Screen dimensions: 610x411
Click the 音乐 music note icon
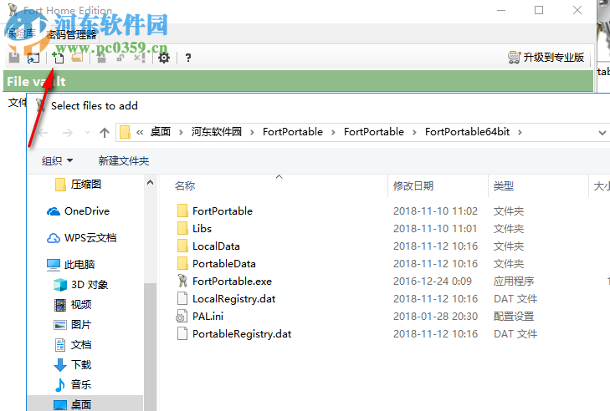pyautogui.click(x=60, y=384)
